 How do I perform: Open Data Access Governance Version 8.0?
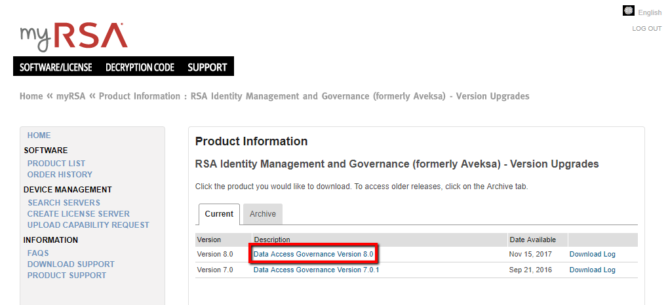[313, 254]
